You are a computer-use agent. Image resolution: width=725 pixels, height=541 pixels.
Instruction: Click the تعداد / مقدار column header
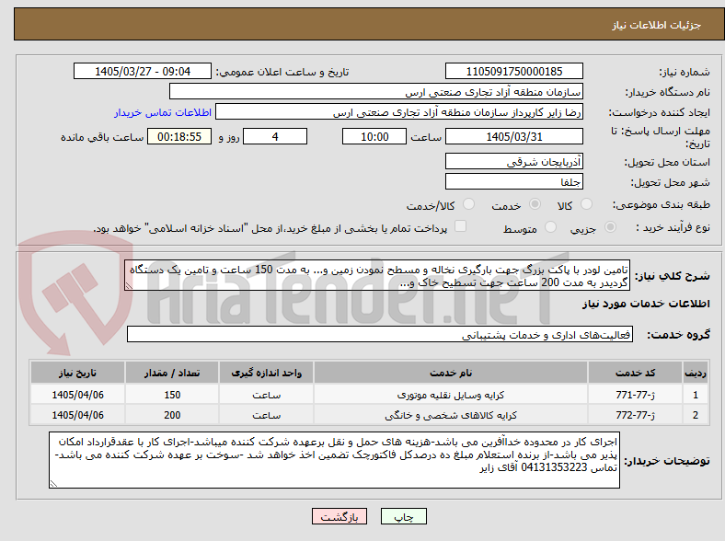(172, 373)
